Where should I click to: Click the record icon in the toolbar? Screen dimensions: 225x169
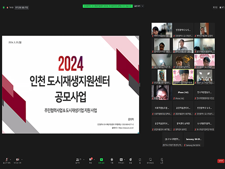(x=112, y=160)
